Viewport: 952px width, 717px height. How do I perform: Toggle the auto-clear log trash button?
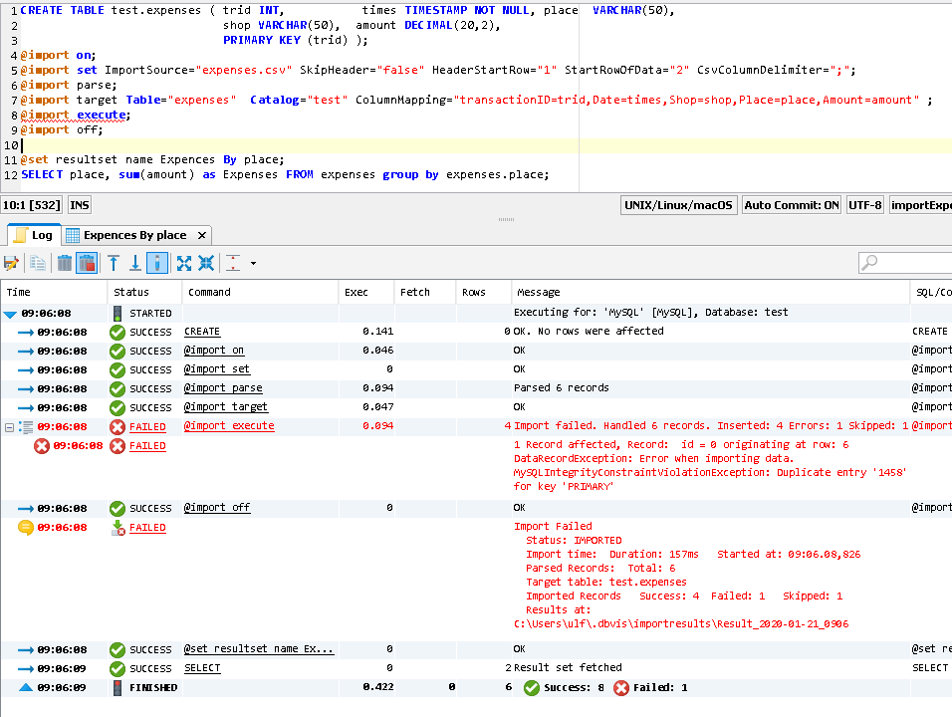(x=87, y=263)
